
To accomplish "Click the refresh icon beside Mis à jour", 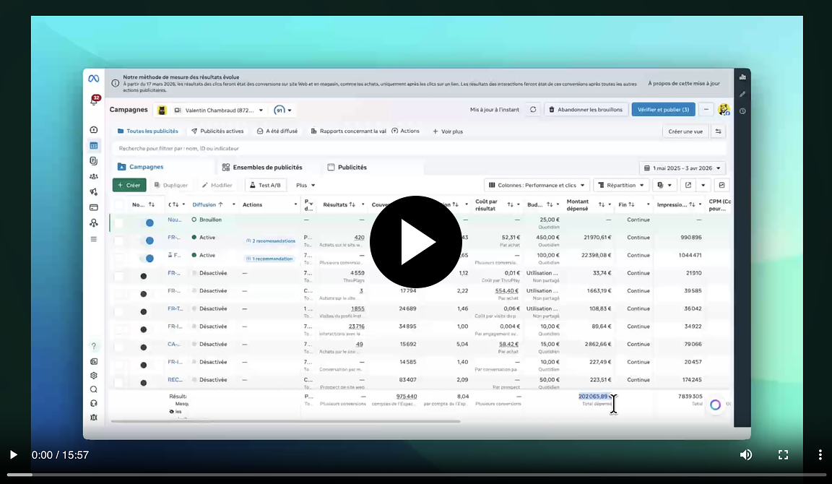I will (x=533, y=110).
